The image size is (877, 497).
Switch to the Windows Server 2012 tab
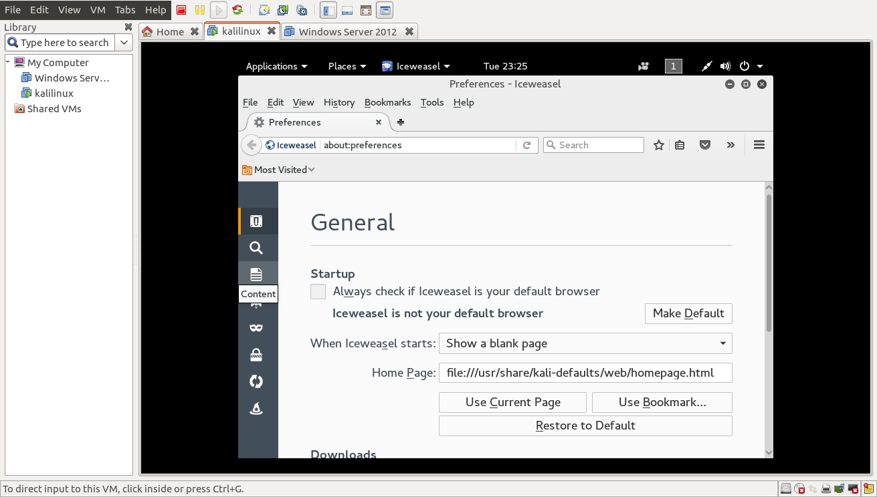(x=348, y=31)
